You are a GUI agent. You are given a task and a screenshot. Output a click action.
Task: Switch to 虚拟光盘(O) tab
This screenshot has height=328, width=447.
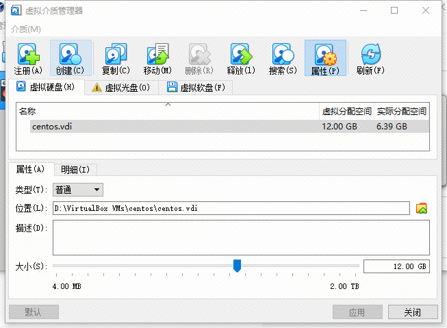click(121, 87)
